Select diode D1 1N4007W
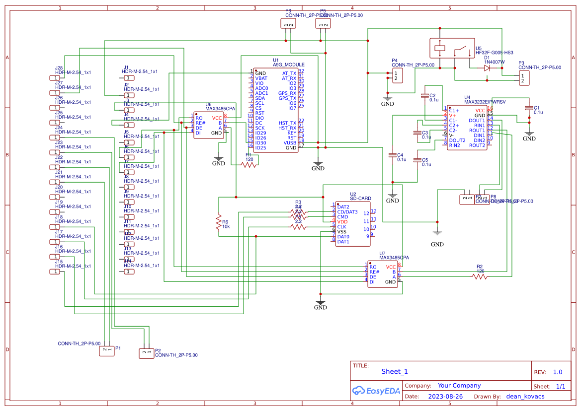The image size is (581, 411). pyautogui.click(x=487, y=68)
